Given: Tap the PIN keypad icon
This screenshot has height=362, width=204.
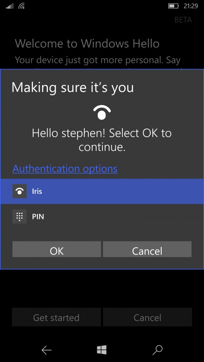Looking at the screenshot, I should 20,217.
